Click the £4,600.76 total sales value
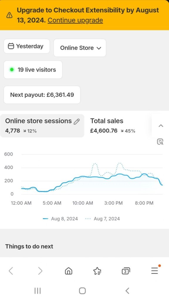169x301 pixels. coord(104,131)
